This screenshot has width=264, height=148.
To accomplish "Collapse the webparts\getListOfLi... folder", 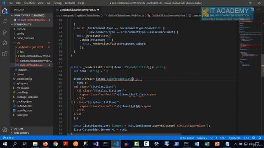I will (x=32, y=47).
